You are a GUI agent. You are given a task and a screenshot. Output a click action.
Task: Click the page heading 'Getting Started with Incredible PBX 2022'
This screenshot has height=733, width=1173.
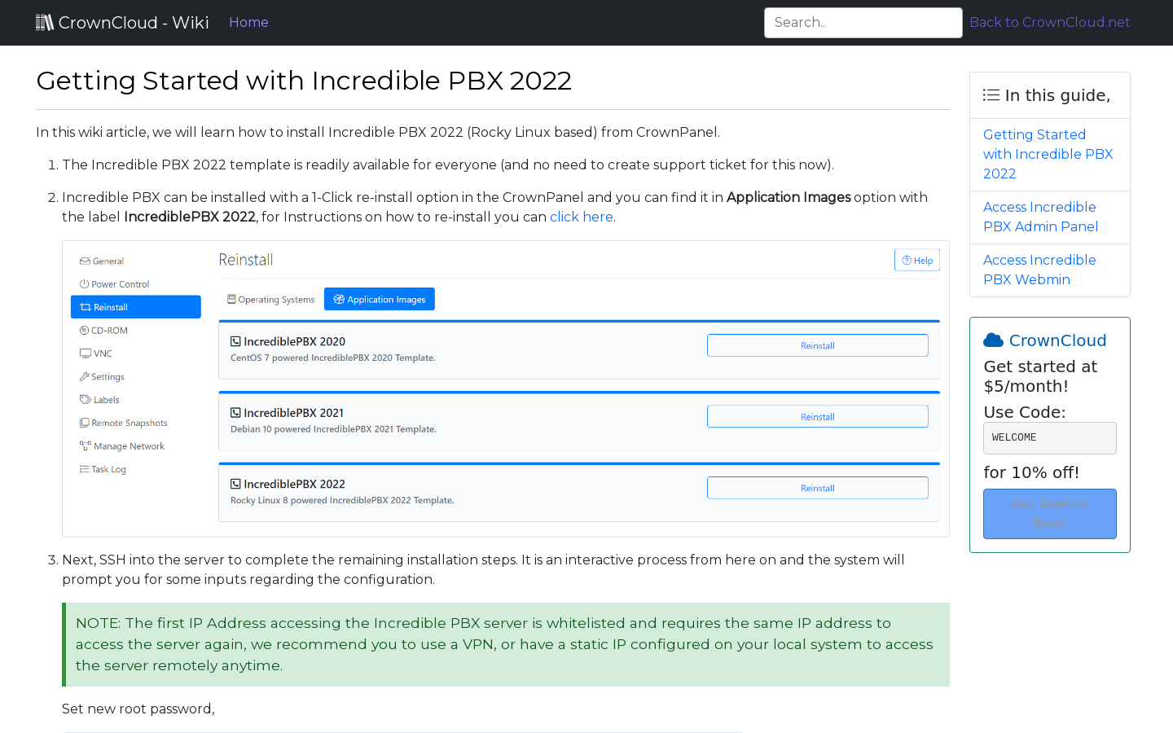[x=304, y=81]
